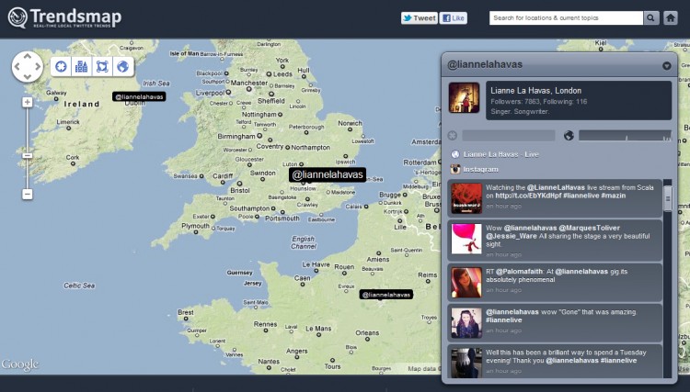Click the #mazin hashtag
The height and width of the screenshot is (392, 690).
pyautogui.click(x=614, y=196)
